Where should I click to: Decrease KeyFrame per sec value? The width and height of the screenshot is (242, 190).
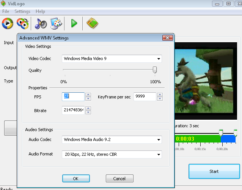(160, 99)
